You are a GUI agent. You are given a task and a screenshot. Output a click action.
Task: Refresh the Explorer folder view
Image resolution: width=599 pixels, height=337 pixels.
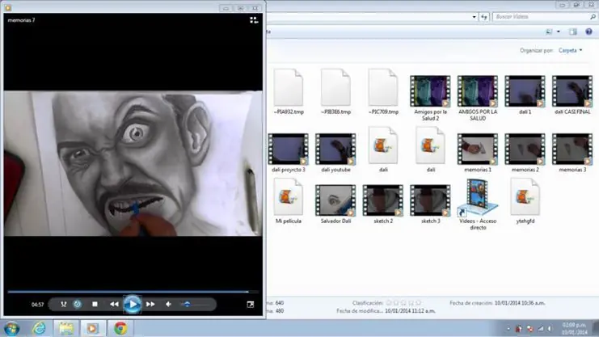pyautogui.click(x=484, y=17)
